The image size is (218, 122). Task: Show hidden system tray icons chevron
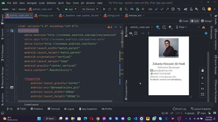point(186,119)
